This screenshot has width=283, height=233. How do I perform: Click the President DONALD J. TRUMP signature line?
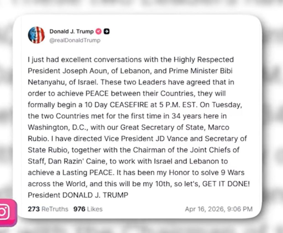[x=78, y=195]
